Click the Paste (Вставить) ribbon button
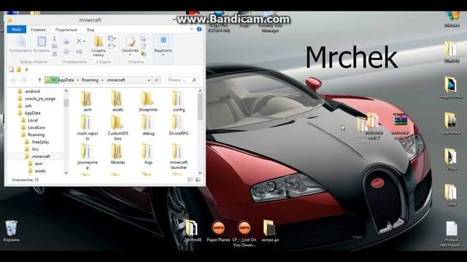The width and height of the screenshot is (467, 262). tap(42, 44)
